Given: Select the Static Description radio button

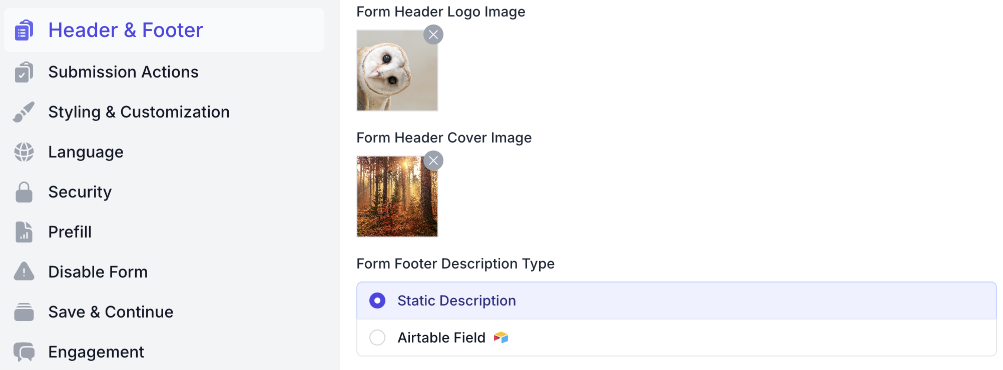Looking at the screenshot, I should (377, 300).
